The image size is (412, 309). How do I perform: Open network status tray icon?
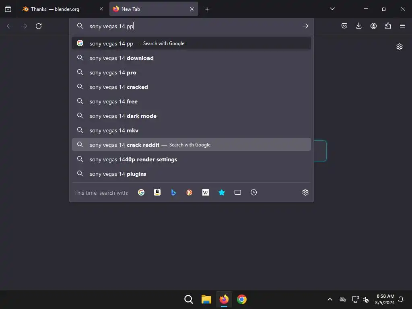[355, 299]
